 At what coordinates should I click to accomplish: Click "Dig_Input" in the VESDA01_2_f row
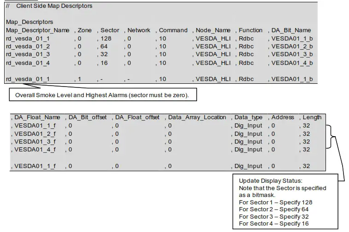point(248,134)
